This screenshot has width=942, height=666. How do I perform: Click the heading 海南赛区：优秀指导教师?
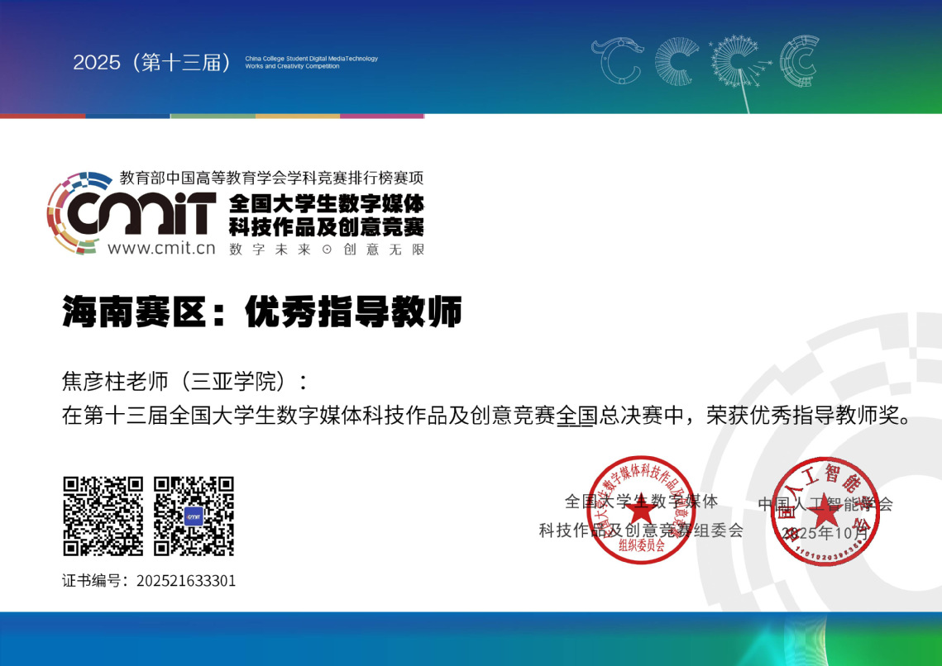coord(261,312)
